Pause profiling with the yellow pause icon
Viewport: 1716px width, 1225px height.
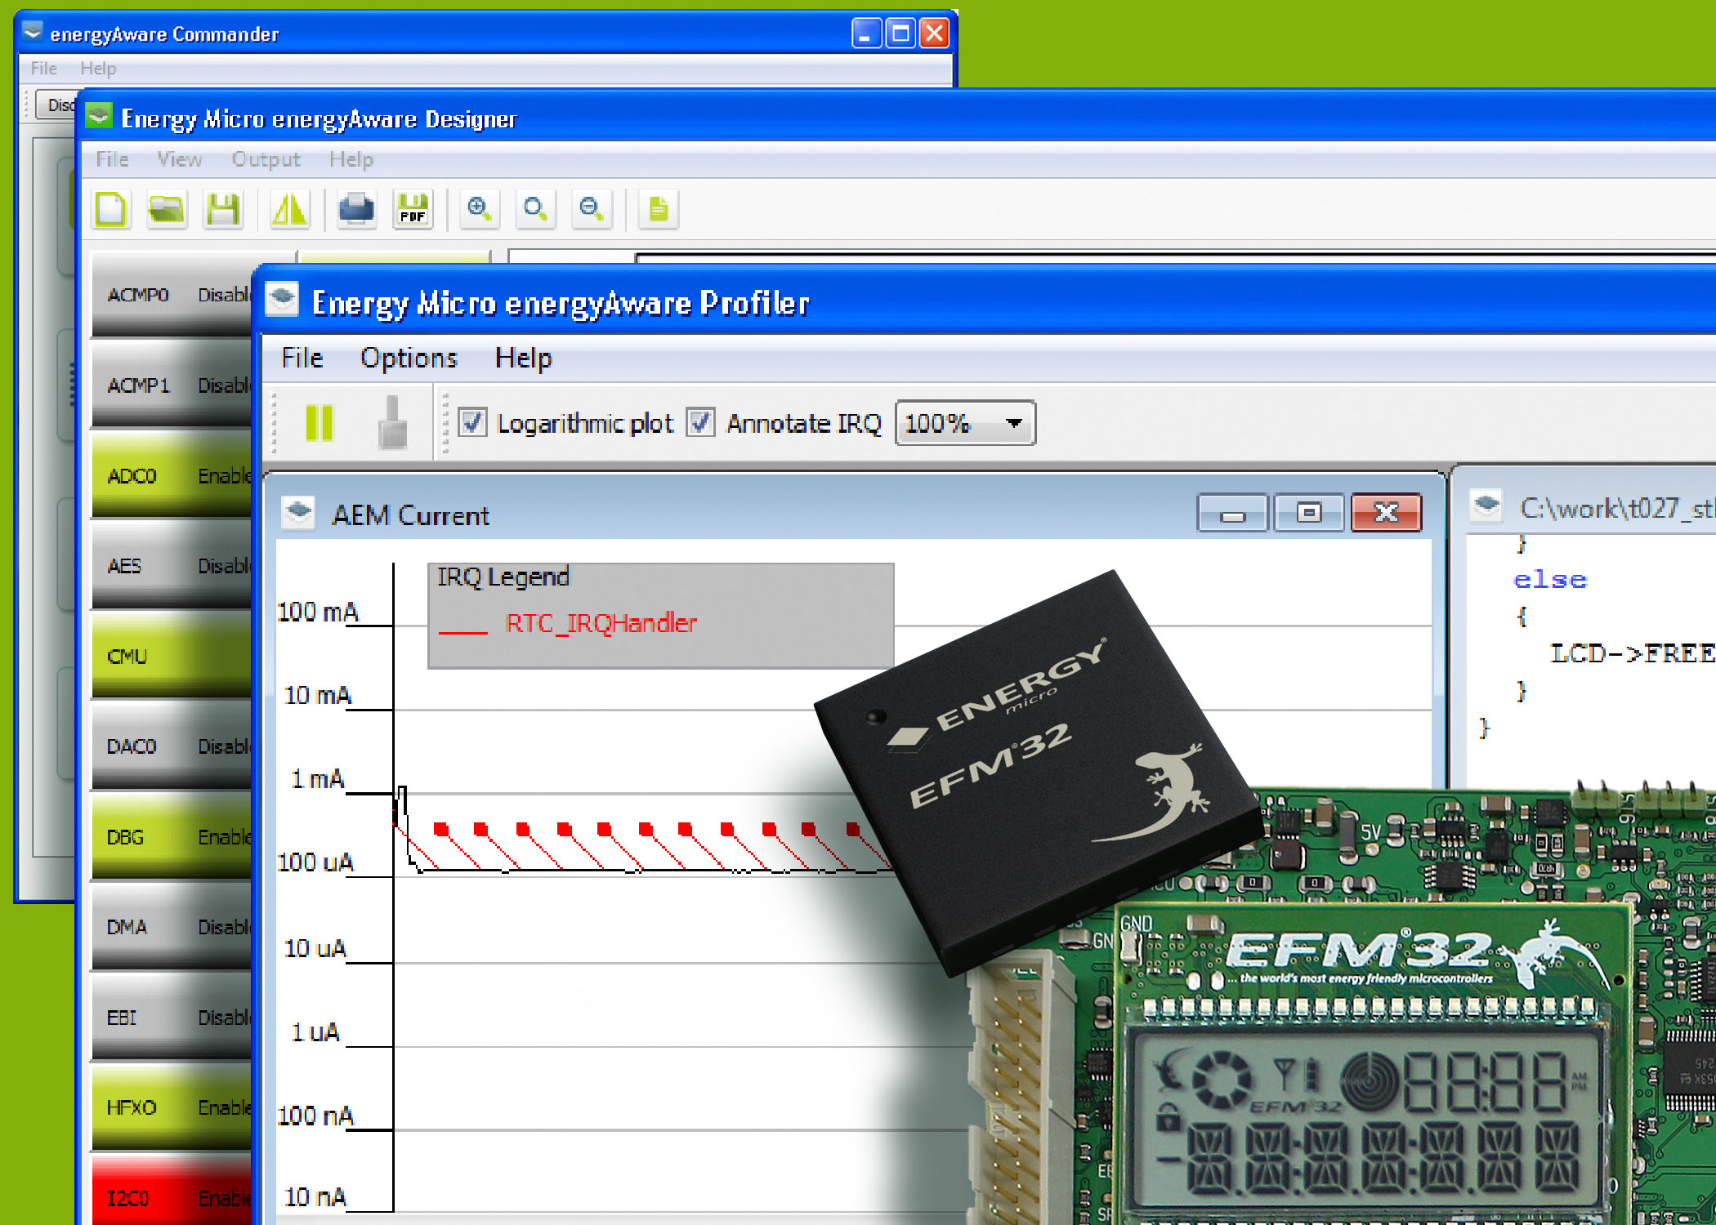pyautogui.click(x=320, y=423)
